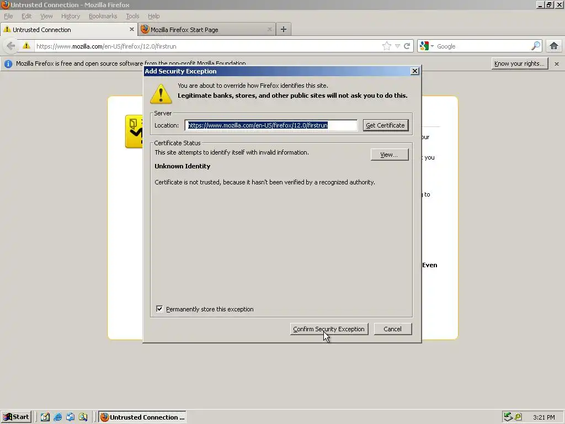The height and width of the screenshot is (424, 565).
Task: Click the taskbar clock showing 3:21 PM
Action: tap(543, 417)
